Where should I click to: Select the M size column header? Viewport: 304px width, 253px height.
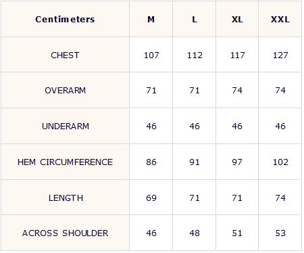pos(151,20)
